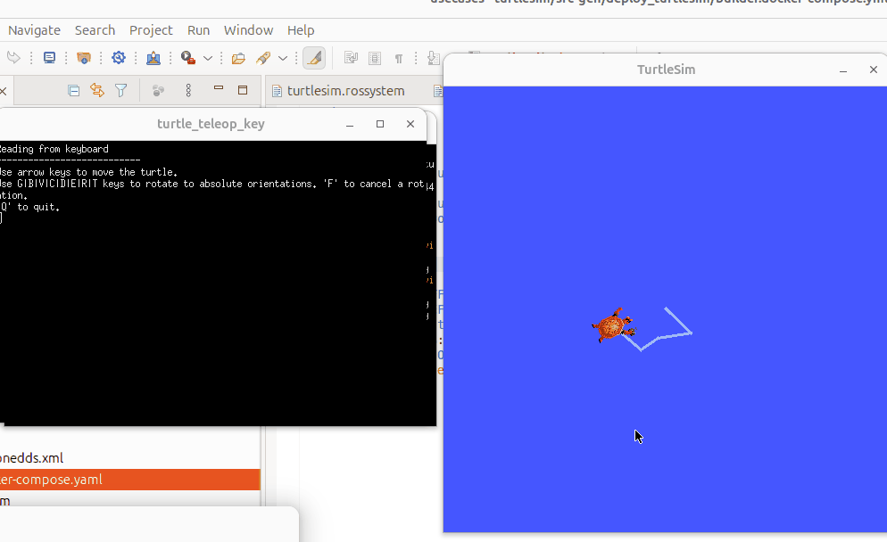Toggle Link with Editor arrows icon

[97, 90]
